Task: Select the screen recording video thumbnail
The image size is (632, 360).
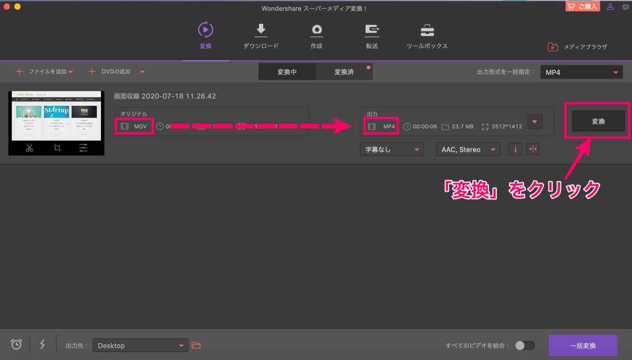Action: pyautogui.click(x=56, y=116)
